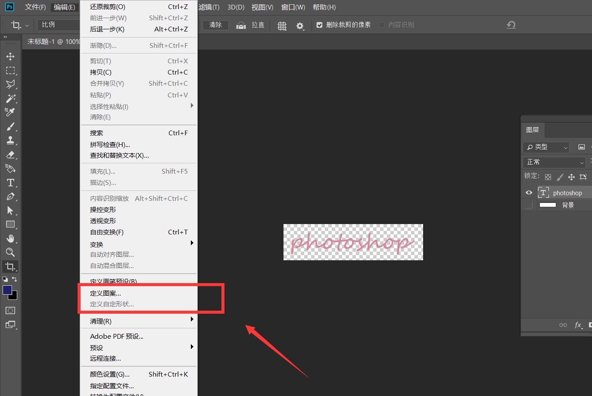Click the pixel layer filter icon
The width and height of the screenshot is (592, 396).
(x=581, y=147)
